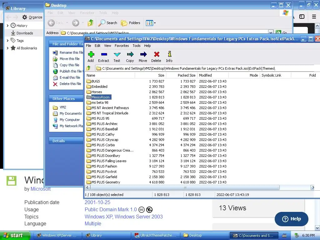Expand All Bookmarks in Library sidebar

point(7,48)
